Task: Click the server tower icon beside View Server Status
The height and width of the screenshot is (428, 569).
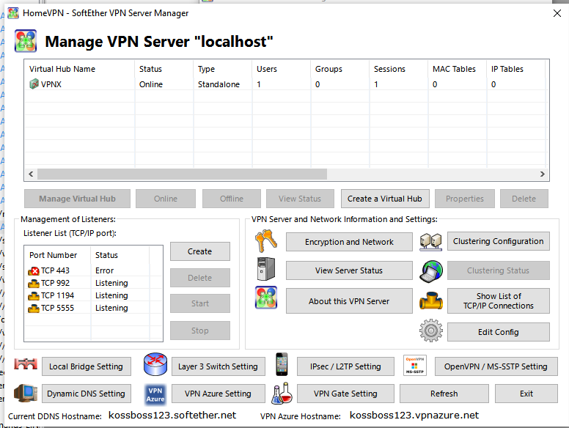Action: click(266, 269)
